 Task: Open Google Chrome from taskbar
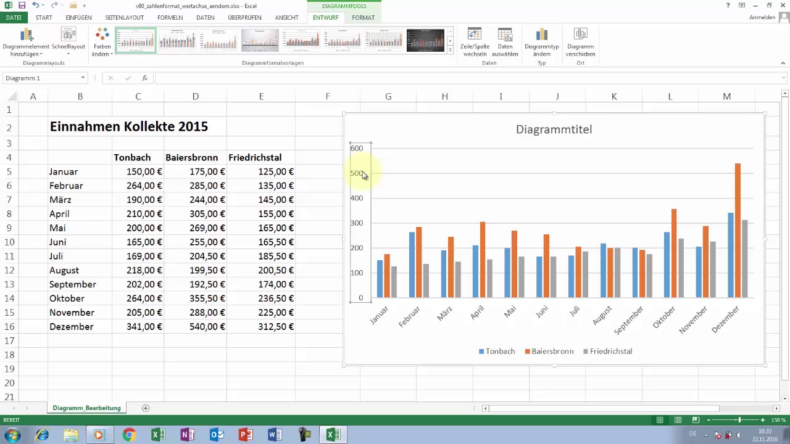[128, 435]
